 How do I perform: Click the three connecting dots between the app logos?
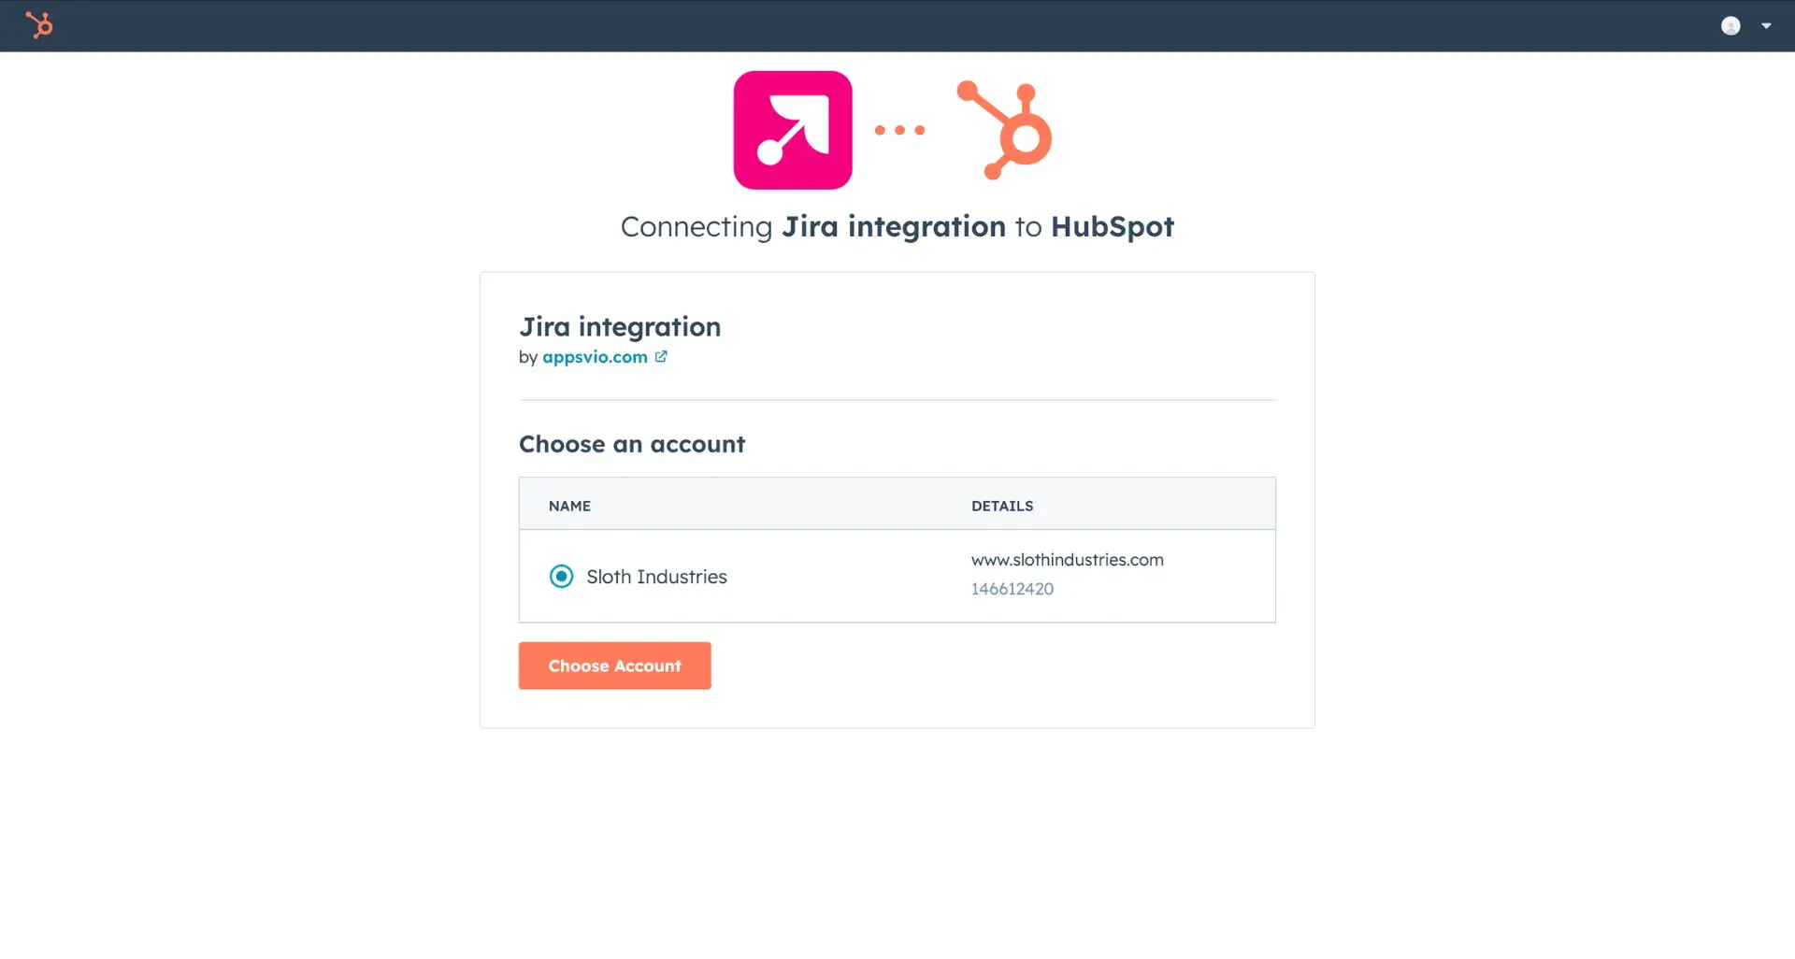point(899,129)
